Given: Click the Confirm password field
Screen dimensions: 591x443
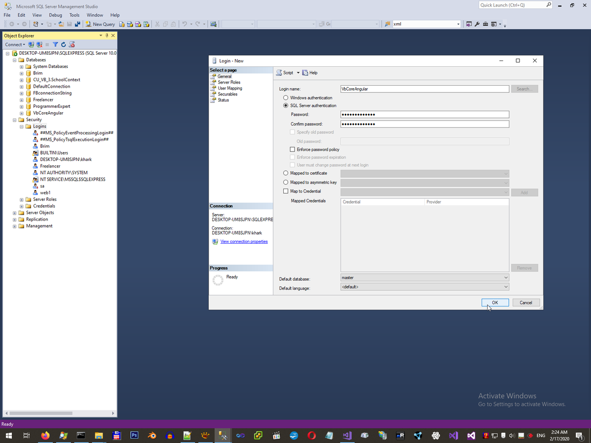Looking at the screenshot, I should click(x=425, y=124).
